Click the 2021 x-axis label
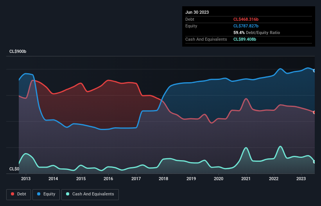 click(x=246, y=179)
